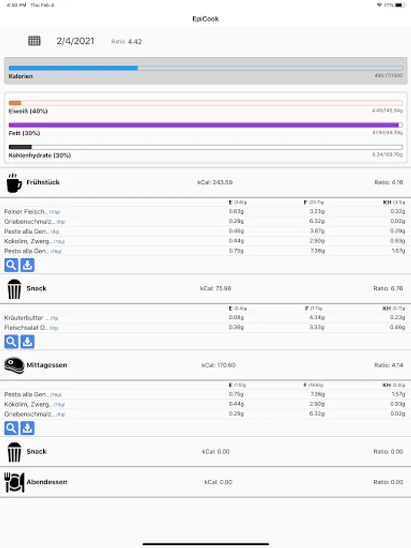Click the search magnifier icon under Frühstück items

11,265
